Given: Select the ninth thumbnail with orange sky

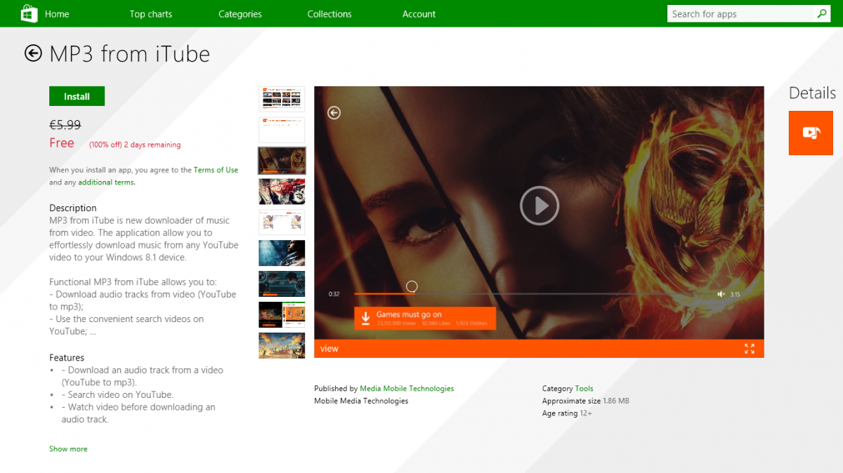Looking at the screenshot, I should tap(282, 346).
